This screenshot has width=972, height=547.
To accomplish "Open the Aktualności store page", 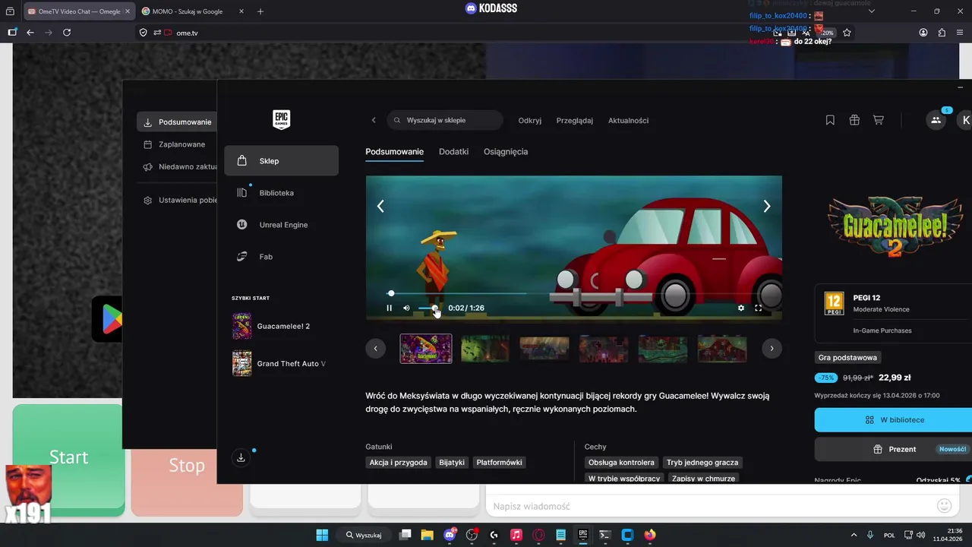I will click(x=628, y=120).
